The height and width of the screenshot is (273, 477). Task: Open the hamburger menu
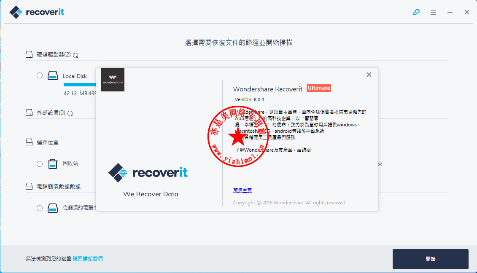coord(433,12)
